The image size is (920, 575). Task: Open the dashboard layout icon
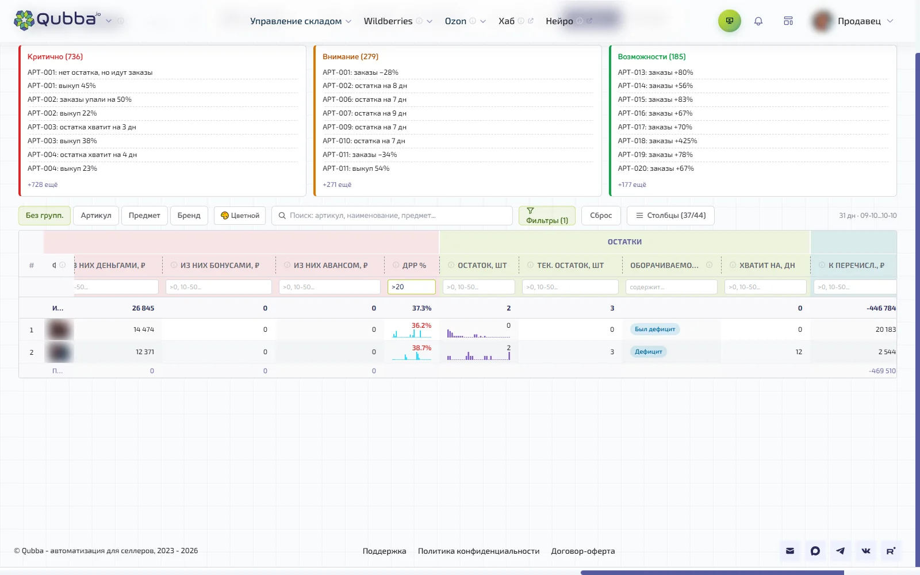point(788,21)
